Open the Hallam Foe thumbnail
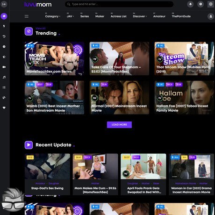This screenshot has width=215, height=215. tap(184, 98)
